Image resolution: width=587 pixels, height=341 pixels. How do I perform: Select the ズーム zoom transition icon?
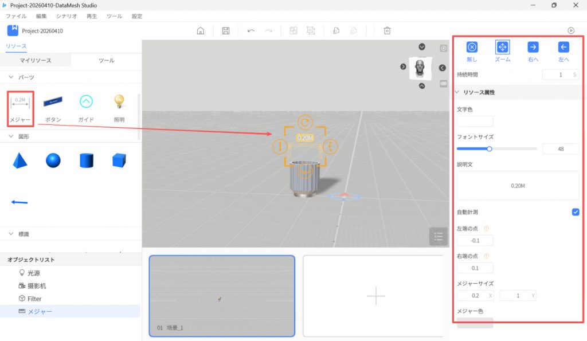pyautogui.click(x=502, y=48)
